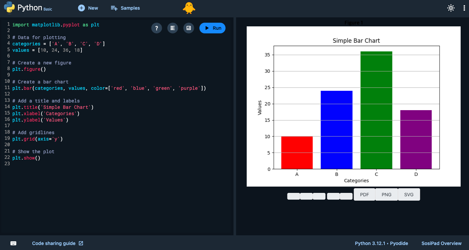Run the script with the Run button
469x250 pixels.
[x=212, y=28]
